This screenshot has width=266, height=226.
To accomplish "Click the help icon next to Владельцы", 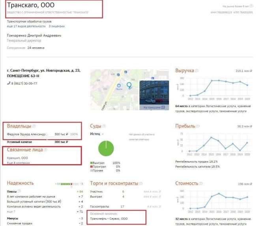I will (x=34, y=126).
